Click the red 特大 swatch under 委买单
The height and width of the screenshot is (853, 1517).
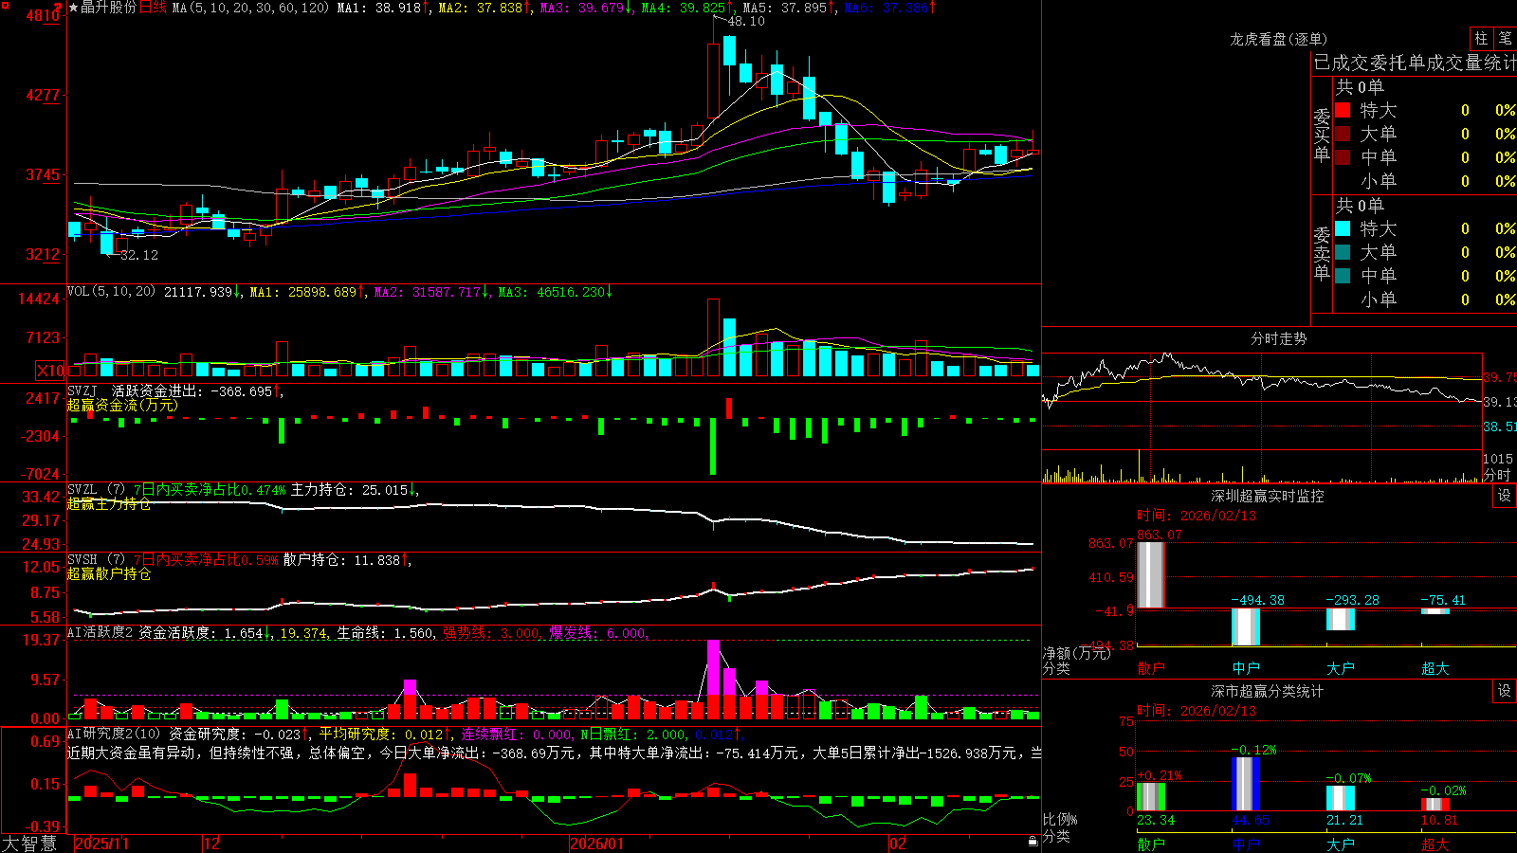tap(1343, 110)
